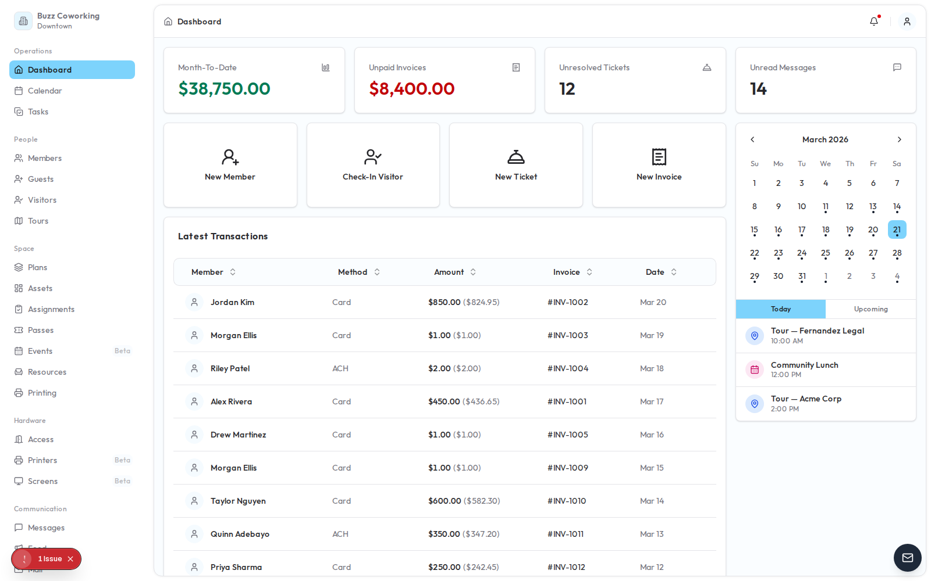
Task: Sort the transactions by Date
Action: pos(660,272)
